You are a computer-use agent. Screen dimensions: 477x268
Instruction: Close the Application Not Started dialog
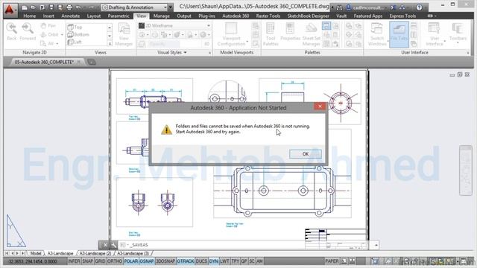tap(320, 106)
